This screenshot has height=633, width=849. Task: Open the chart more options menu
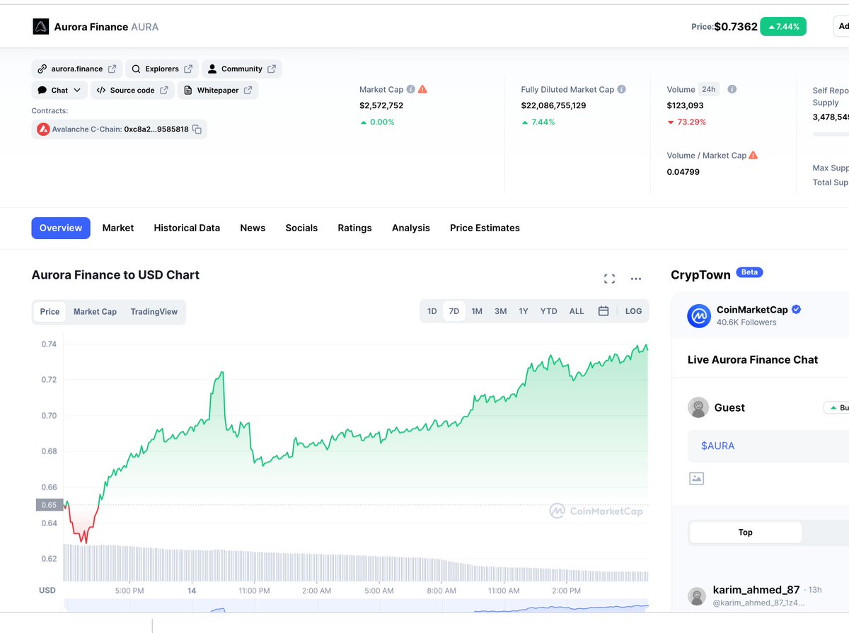pos(636,279)
